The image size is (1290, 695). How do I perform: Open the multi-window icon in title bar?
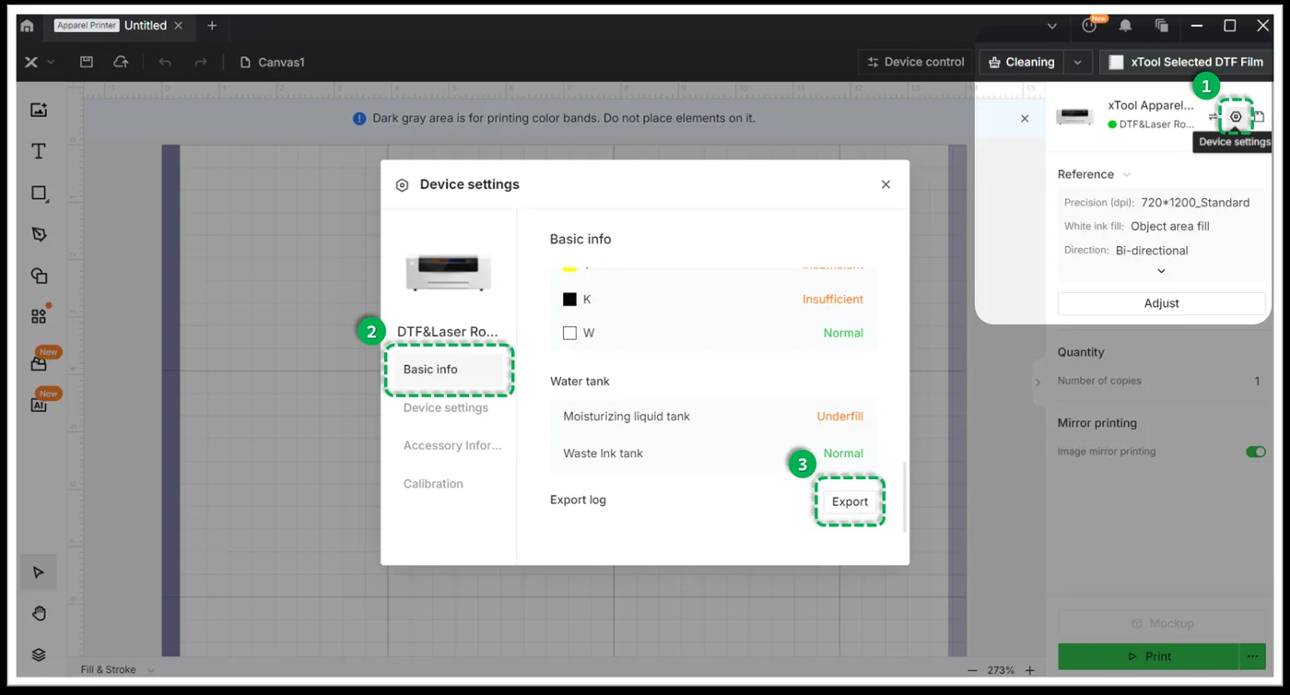pos(1161,26)
